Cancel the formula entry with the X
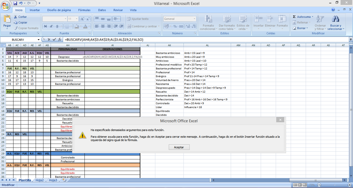 click(x=49, y=39)
